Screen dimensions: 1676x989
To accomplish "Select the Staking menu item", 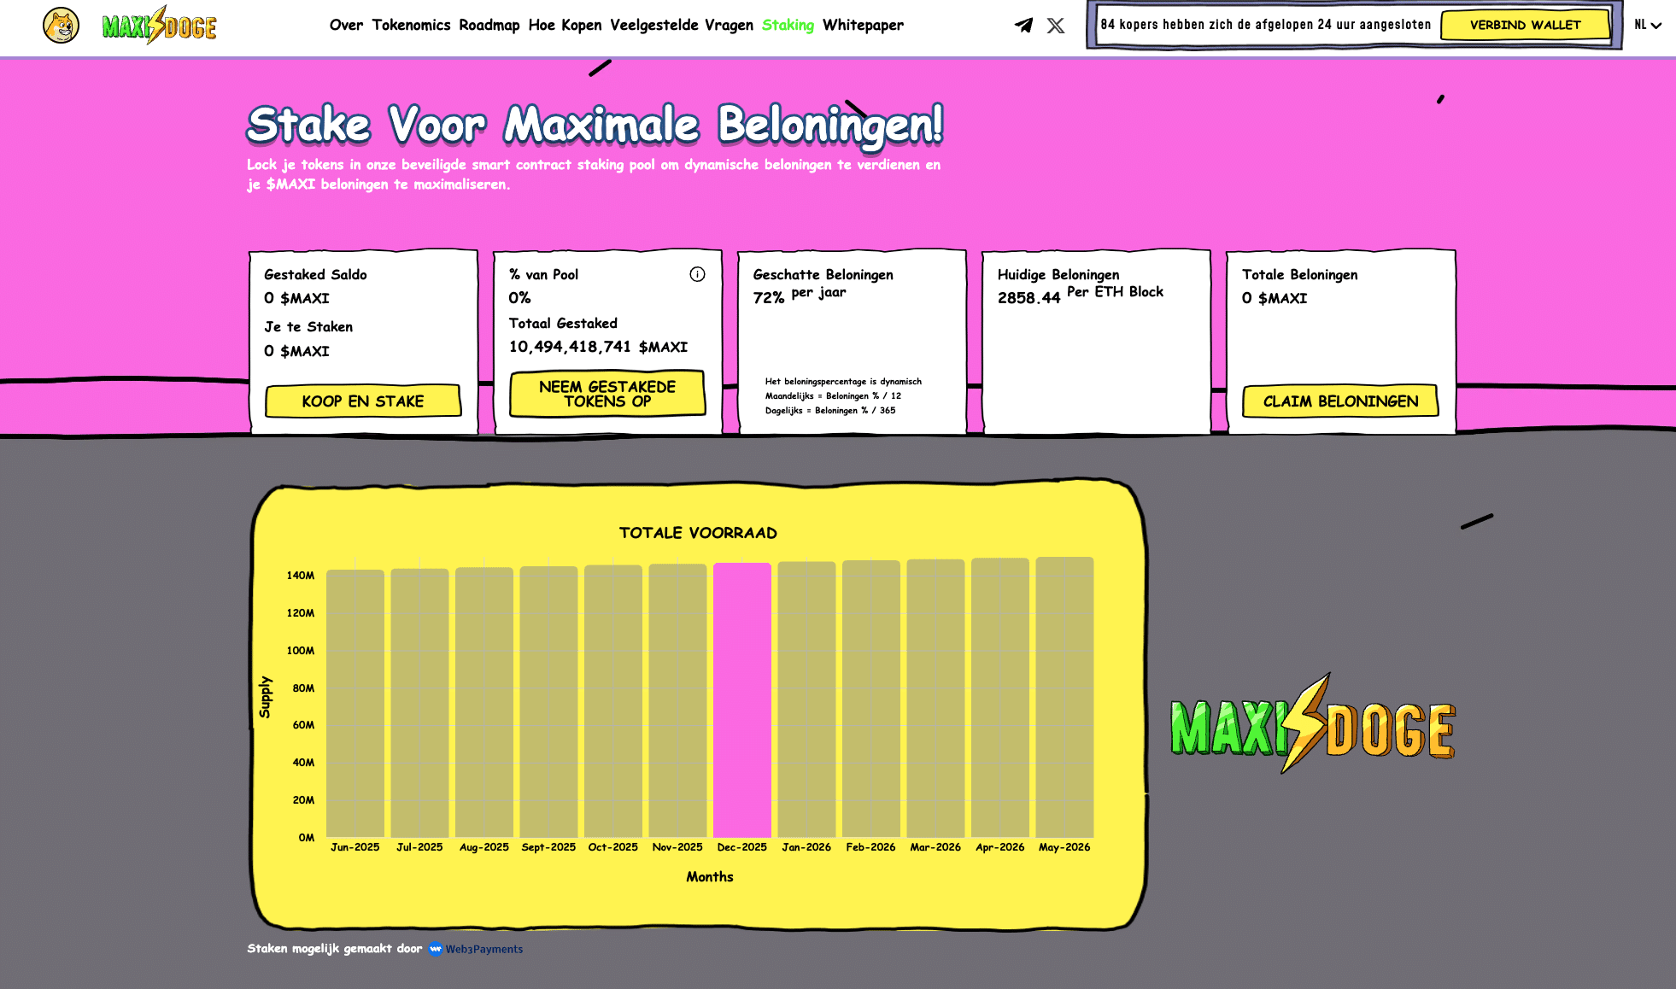I will [x=788, y=25].
